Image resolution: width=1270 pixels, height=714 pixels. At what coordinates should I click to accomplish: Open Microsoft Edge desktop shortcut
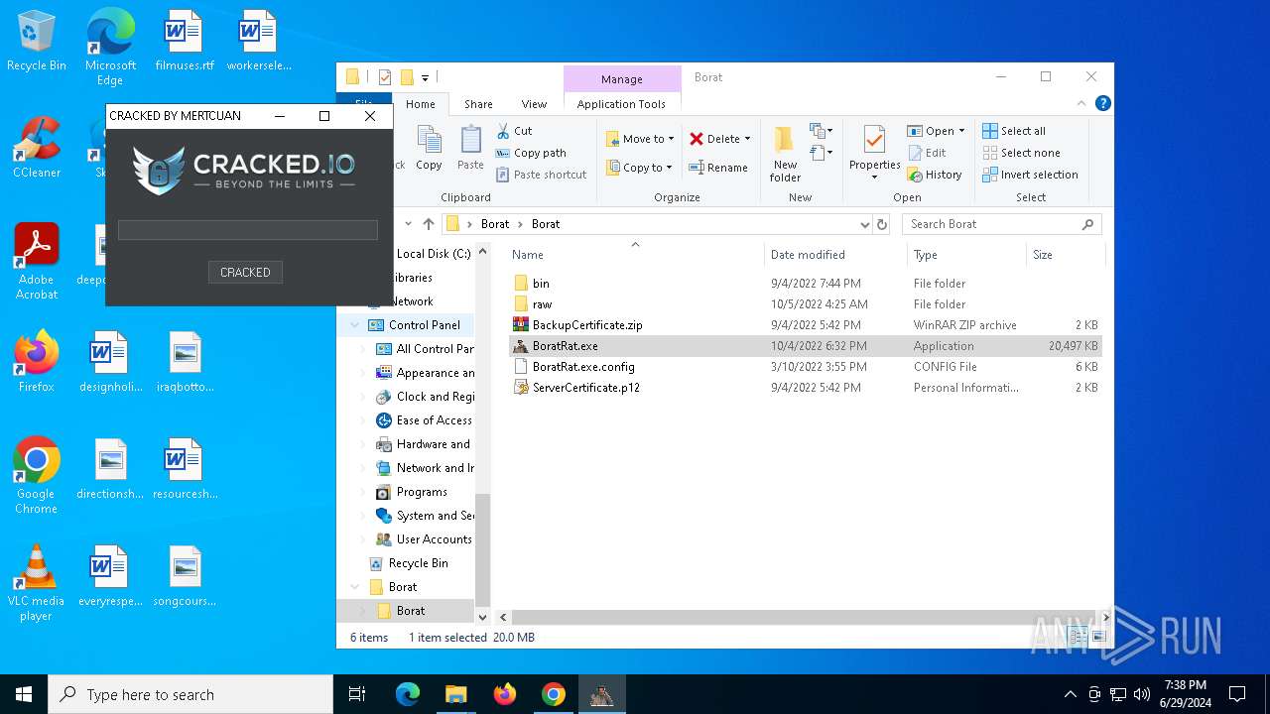tap(110, 48)
